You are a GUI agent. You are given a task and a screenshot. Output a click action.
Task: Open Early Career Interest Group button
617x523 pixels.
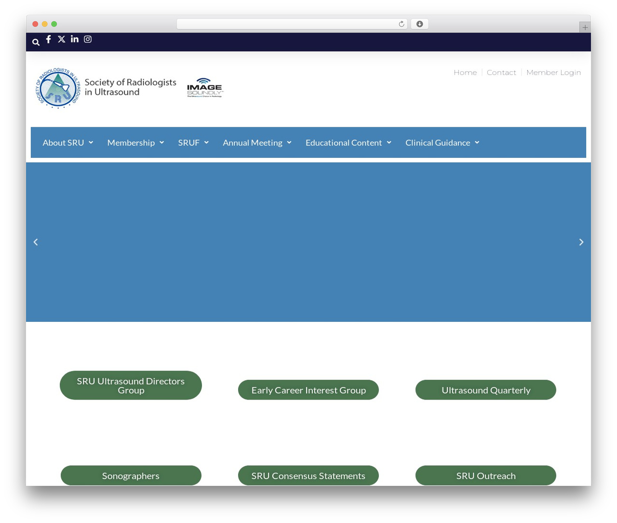[308, 390]
